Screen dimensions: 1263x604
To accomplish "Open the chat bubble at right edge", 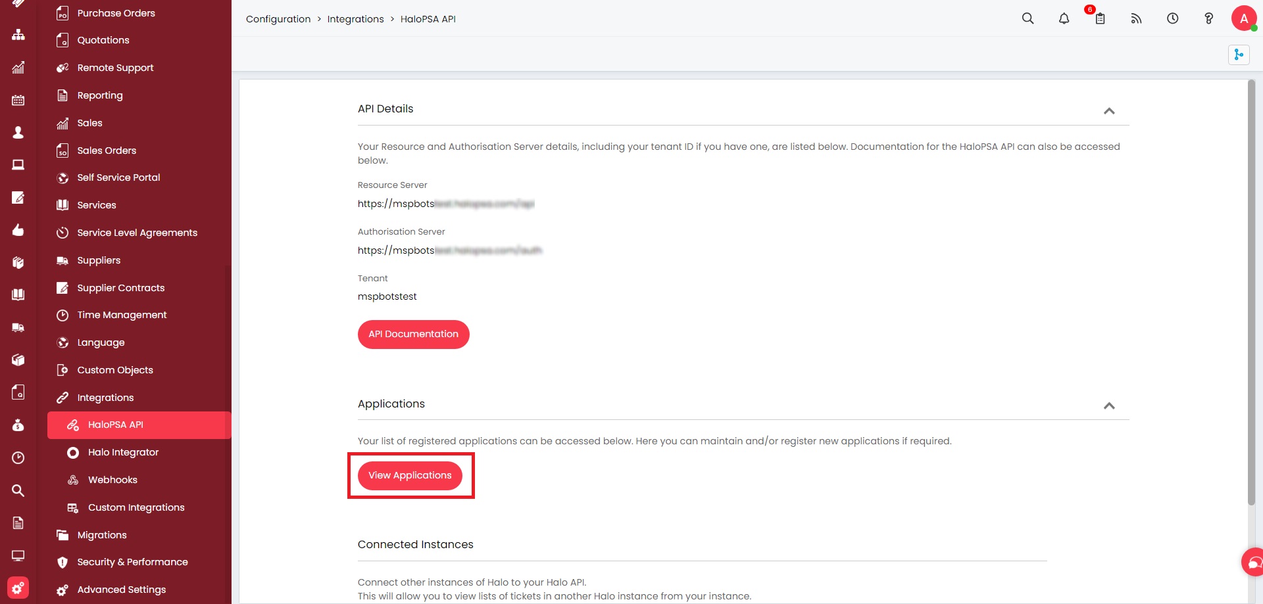I will pos(1253,562).
